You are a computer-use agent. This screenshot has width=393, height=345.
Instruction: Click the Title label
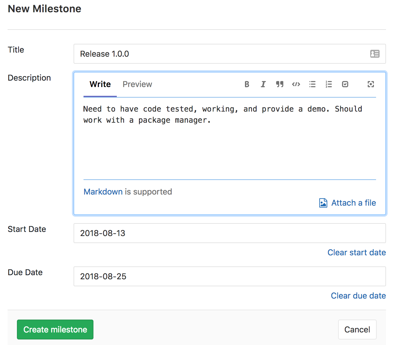[16, 50]
